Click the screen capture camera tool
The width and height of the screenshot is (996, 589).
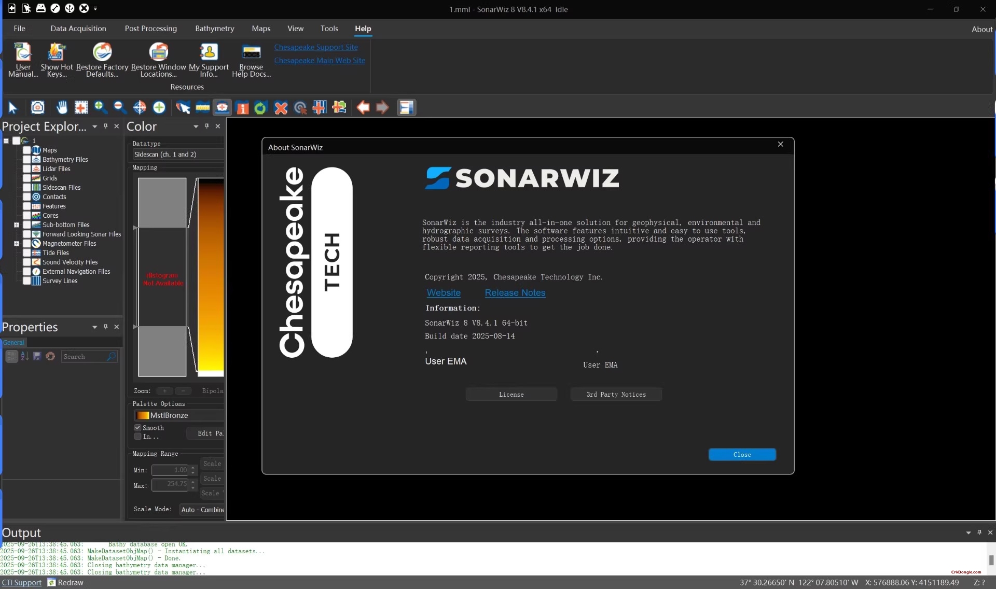[37, 107]
